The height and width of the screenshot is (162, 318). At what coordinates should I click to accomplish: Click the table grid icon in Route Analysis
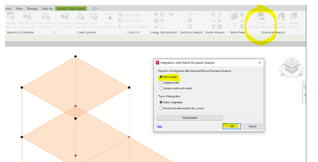coord(220,27)
